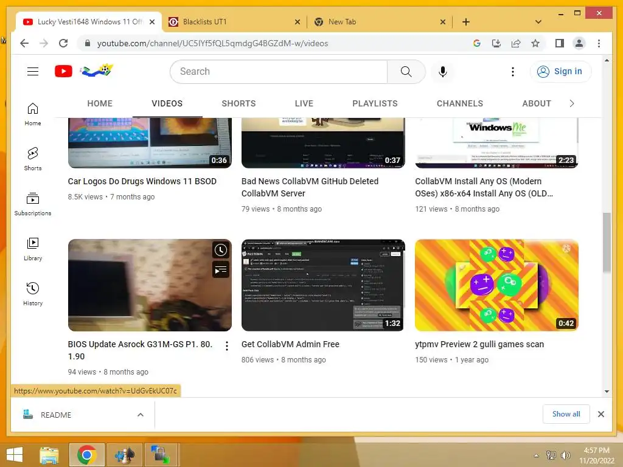623x467 pixels.
Task: Open Shorts from the sidebar
Action: (x=33, y=159)
